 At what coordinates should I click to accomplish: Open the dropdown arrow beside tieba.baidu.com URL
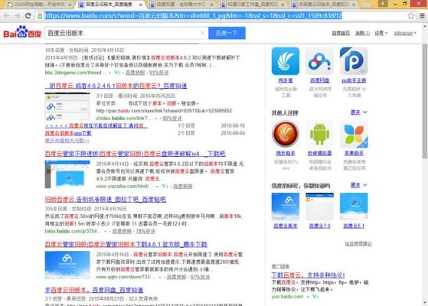(x=106, y=231)
